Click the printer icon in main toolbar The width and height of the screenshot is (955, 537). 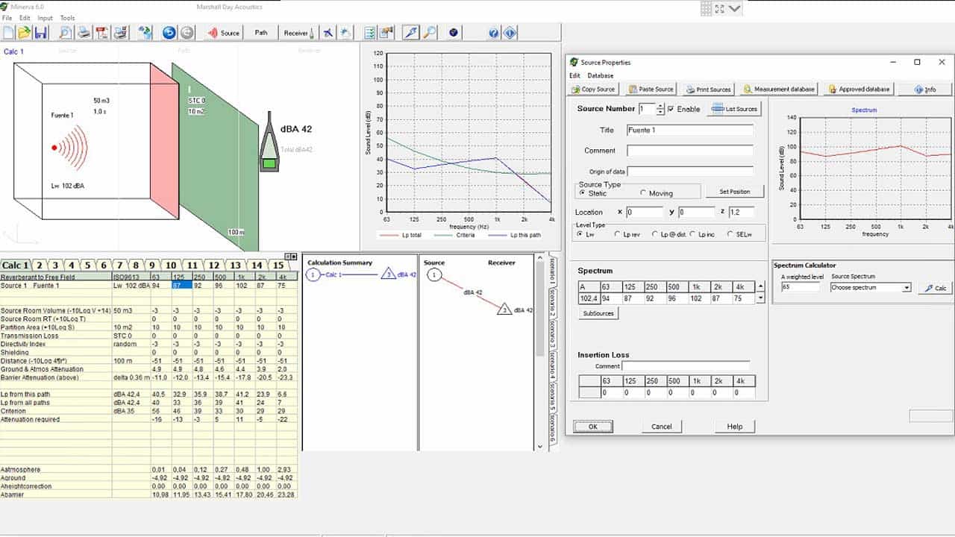pyautogui.click(x=84, y=33)
